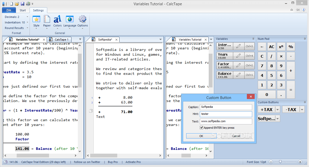Click the help info icon in title area

click(304, 10)
